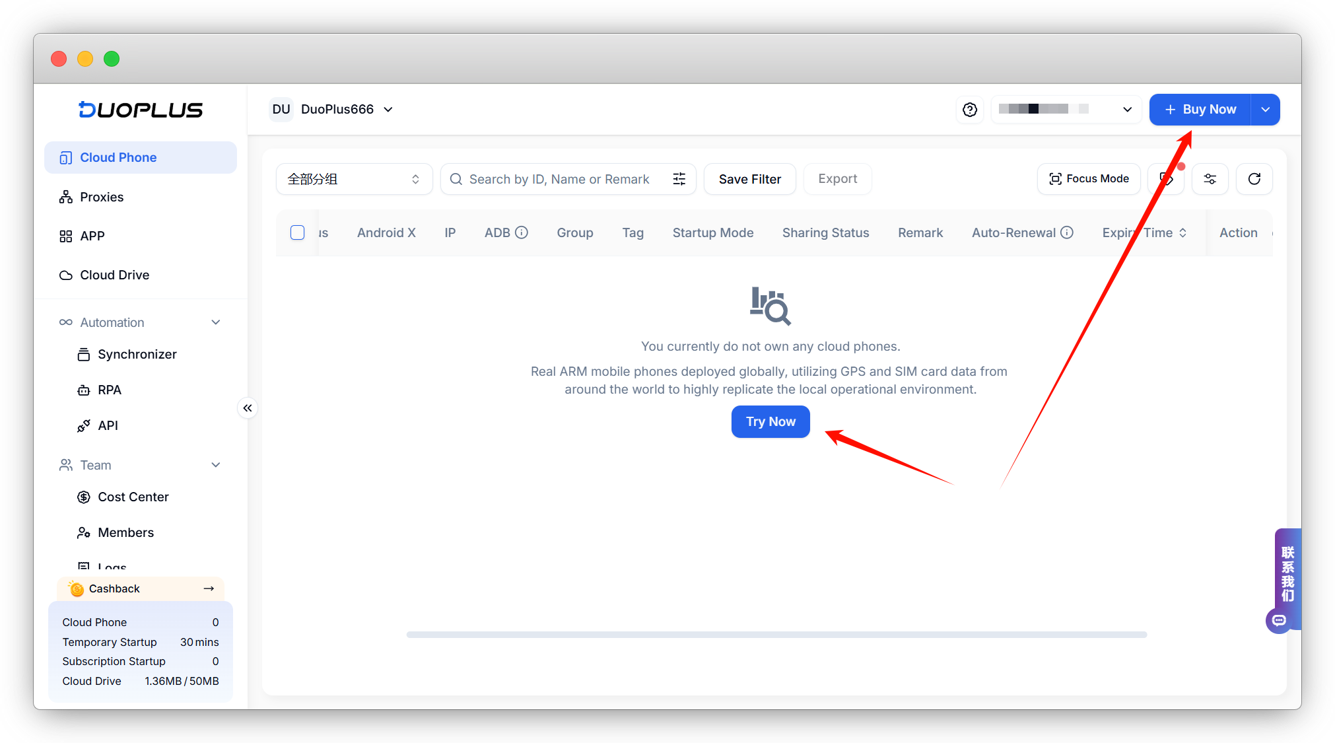Viewport: 1335px width, 743px height.
Task: Open Proxies in the sidebar
Action: pyautogui.click(x=102, y=197)
